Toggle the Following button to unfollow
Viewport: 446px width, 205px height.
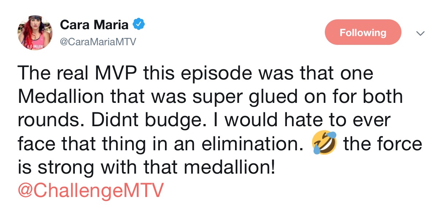(x=363, y=32)
